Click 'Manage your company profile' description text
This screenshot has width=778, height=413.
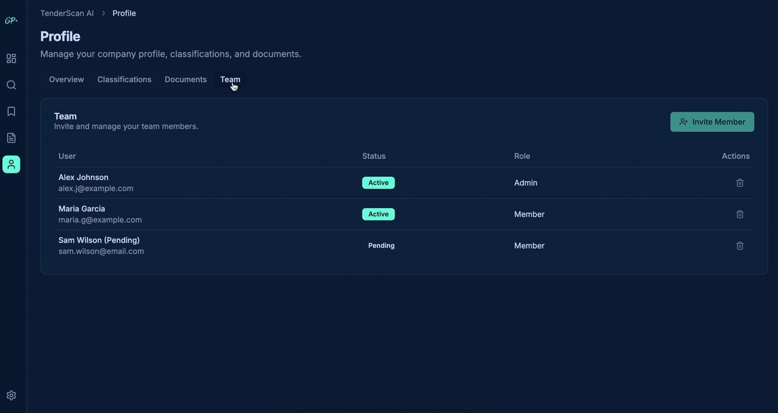[x=171, y=54]
